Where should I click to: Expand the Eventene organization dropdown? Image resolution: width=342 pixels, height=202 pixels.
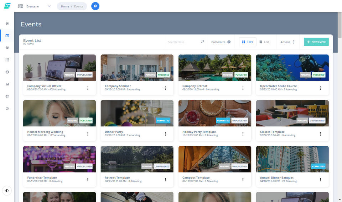pos(49,6)
